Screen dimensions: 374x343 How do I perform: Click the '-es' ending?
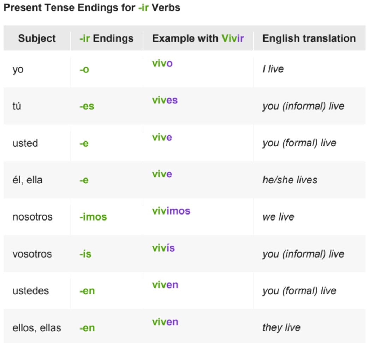(87, 106)
